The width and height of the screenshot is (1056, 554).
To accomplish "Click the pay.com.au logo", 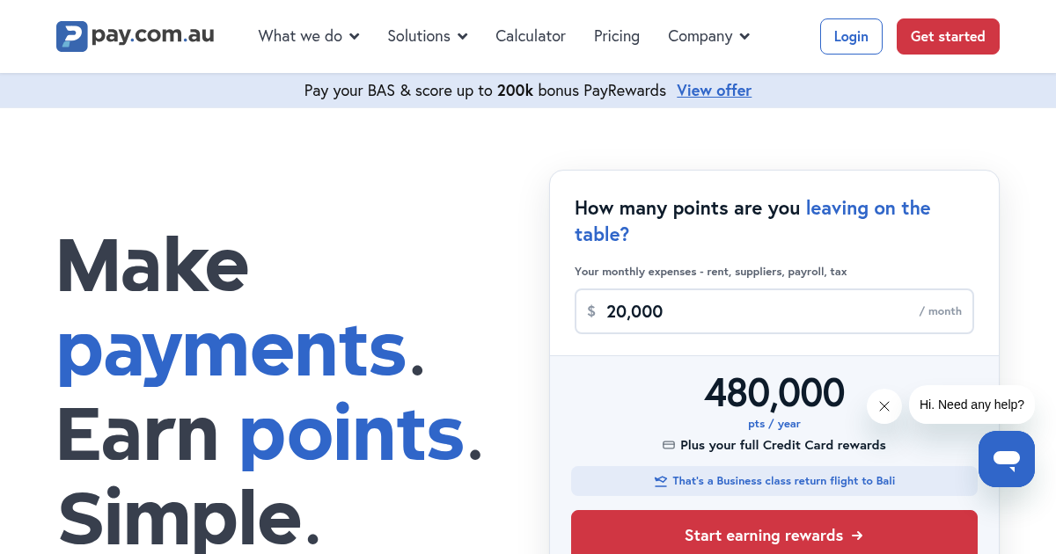I will (x=135, y=36).
